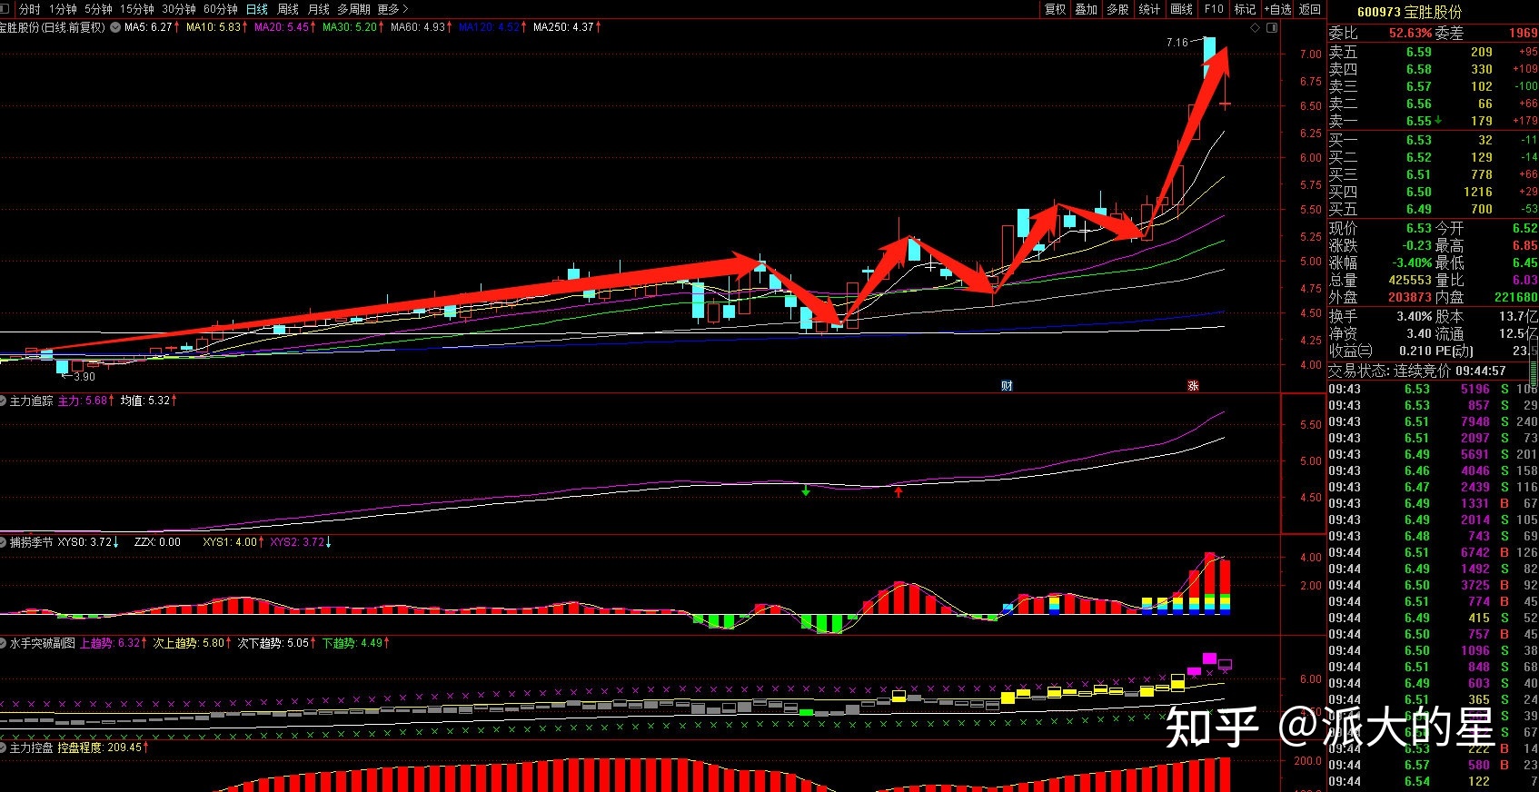Click the 财 financial marker on the chart
1539x792 pixels.
pos(1007,386)
